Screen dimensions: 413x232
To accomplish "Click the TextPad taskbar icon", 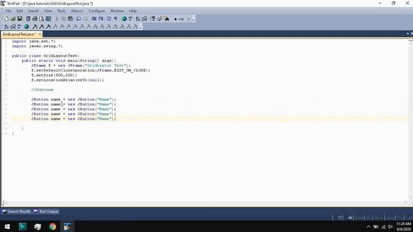I will (x=67, y=226).
